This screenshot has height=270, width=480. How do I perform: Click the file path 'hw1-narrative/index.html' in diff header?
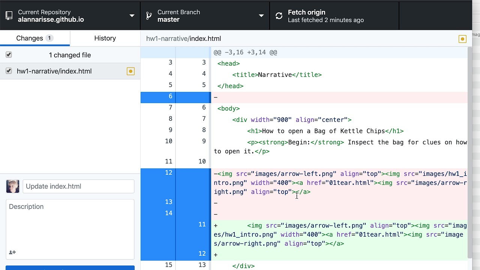tap(183, 39)
